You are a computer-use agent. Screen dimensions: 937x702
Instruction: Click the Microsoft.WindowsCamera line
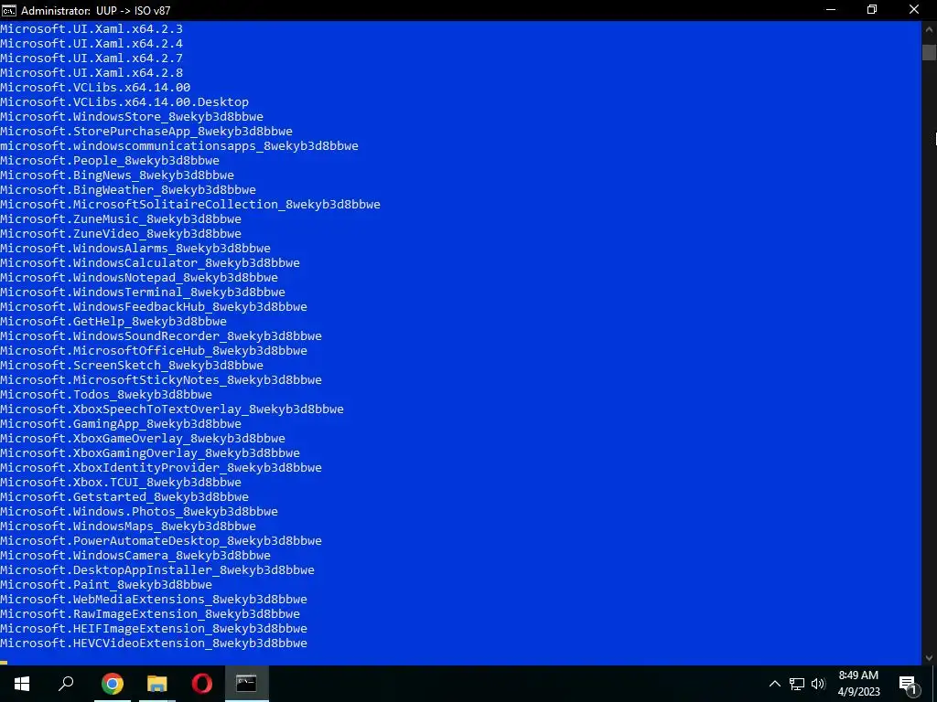135,555
